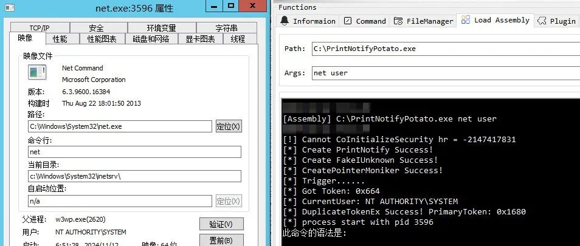Switch to the 字符串 tab
This screenshot has width=580, height=246.
(x=226, y=28)
